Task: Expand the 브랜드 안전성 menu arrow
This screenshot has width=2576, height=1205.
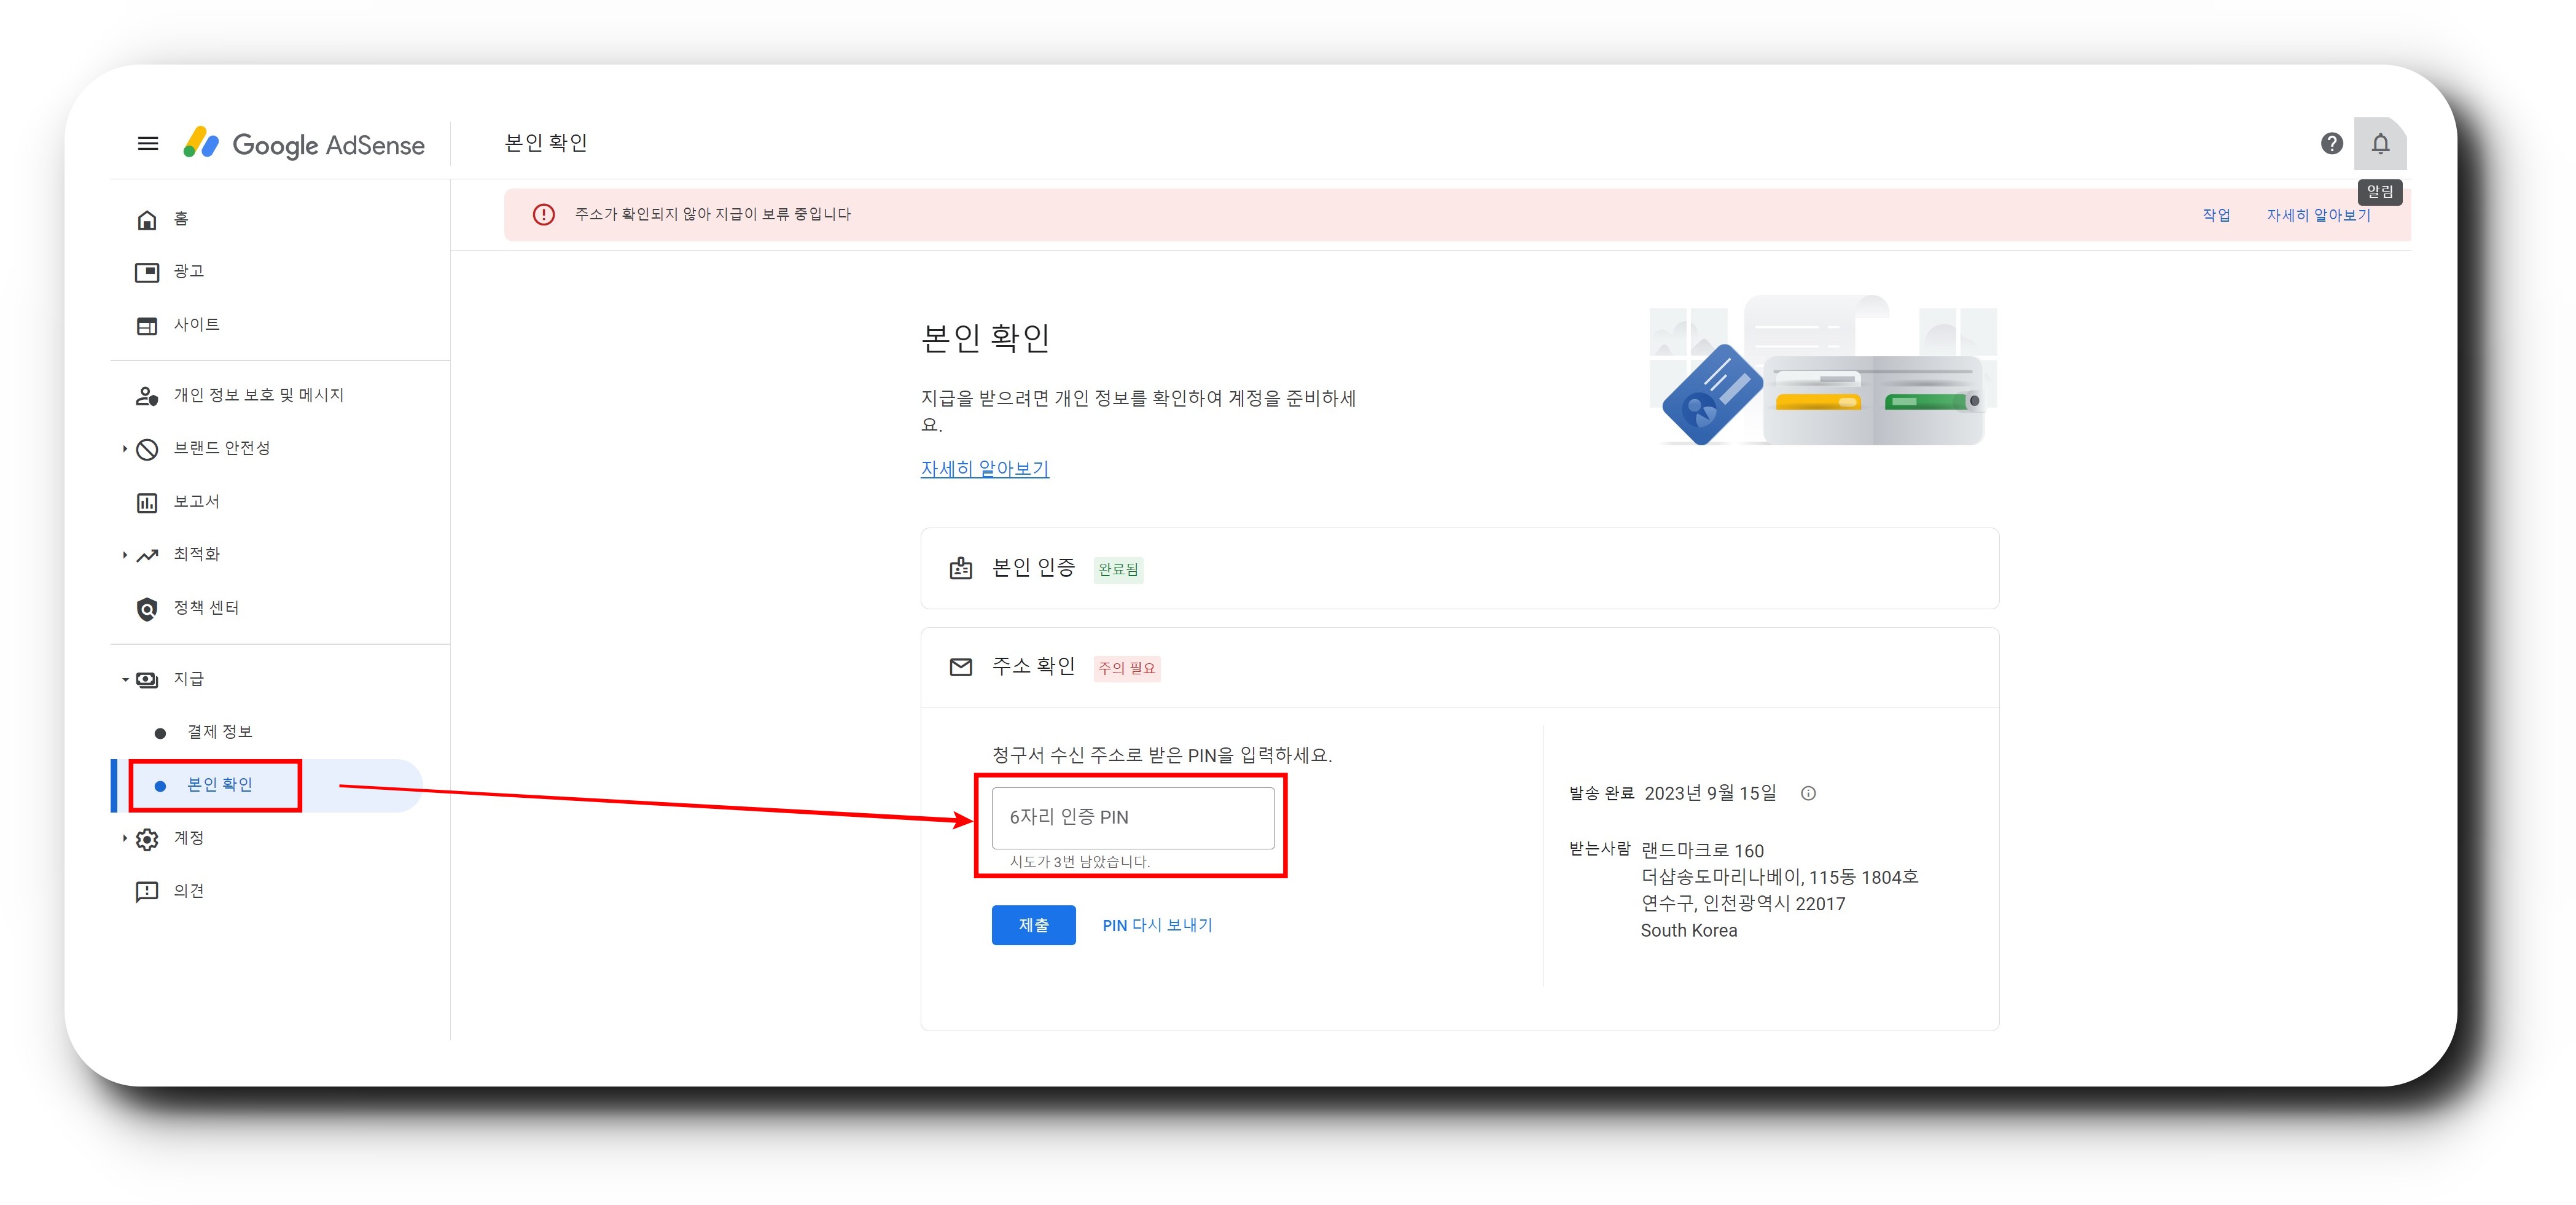Action: coord(124,449)
